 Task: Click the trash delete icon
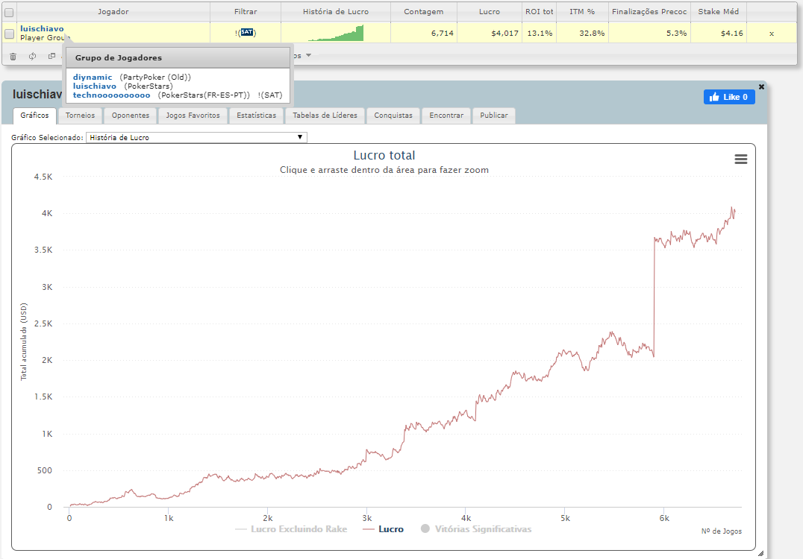tap(13, 56)
